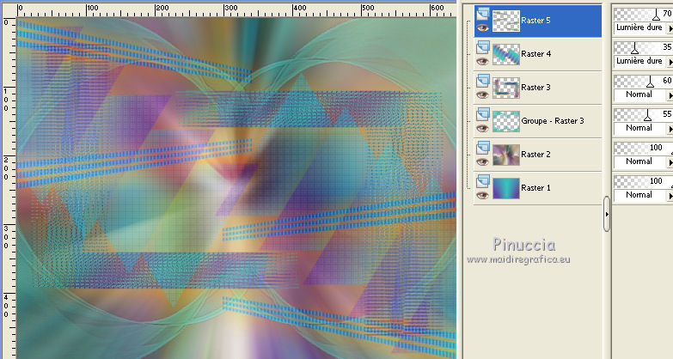Image resolution: width=673 pixels, height=359 pixels.
Task: Select the Raster 5 layer name
Action: (535, 20)
